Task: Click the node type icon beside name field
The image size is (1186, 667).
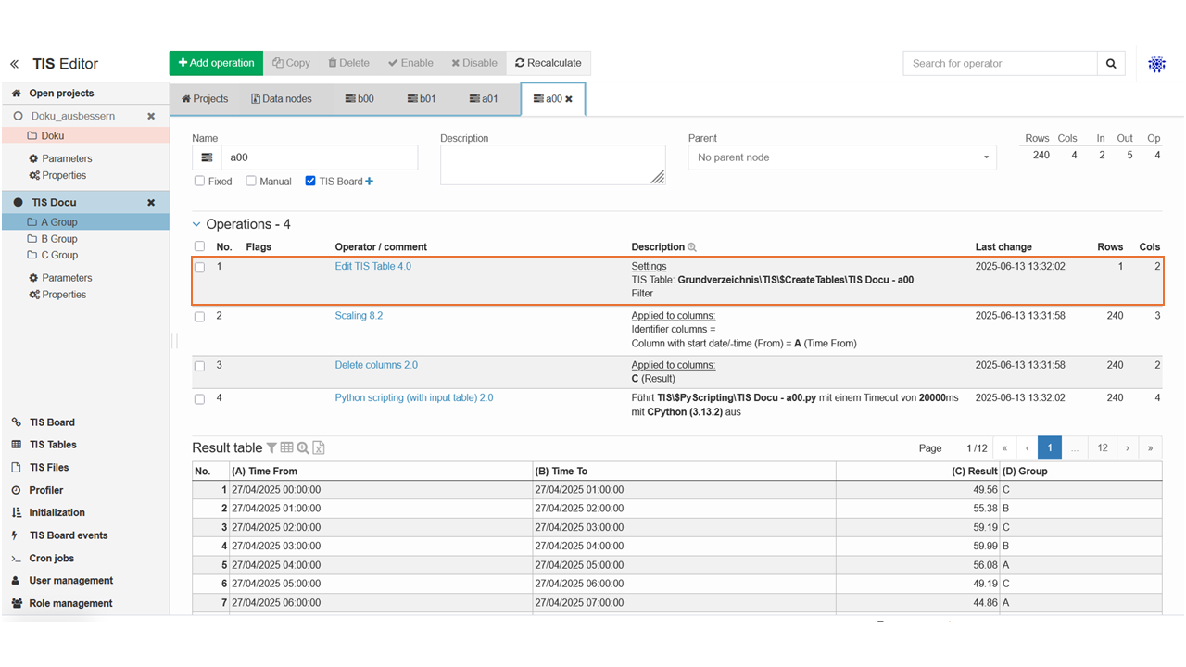Action: 207,157
